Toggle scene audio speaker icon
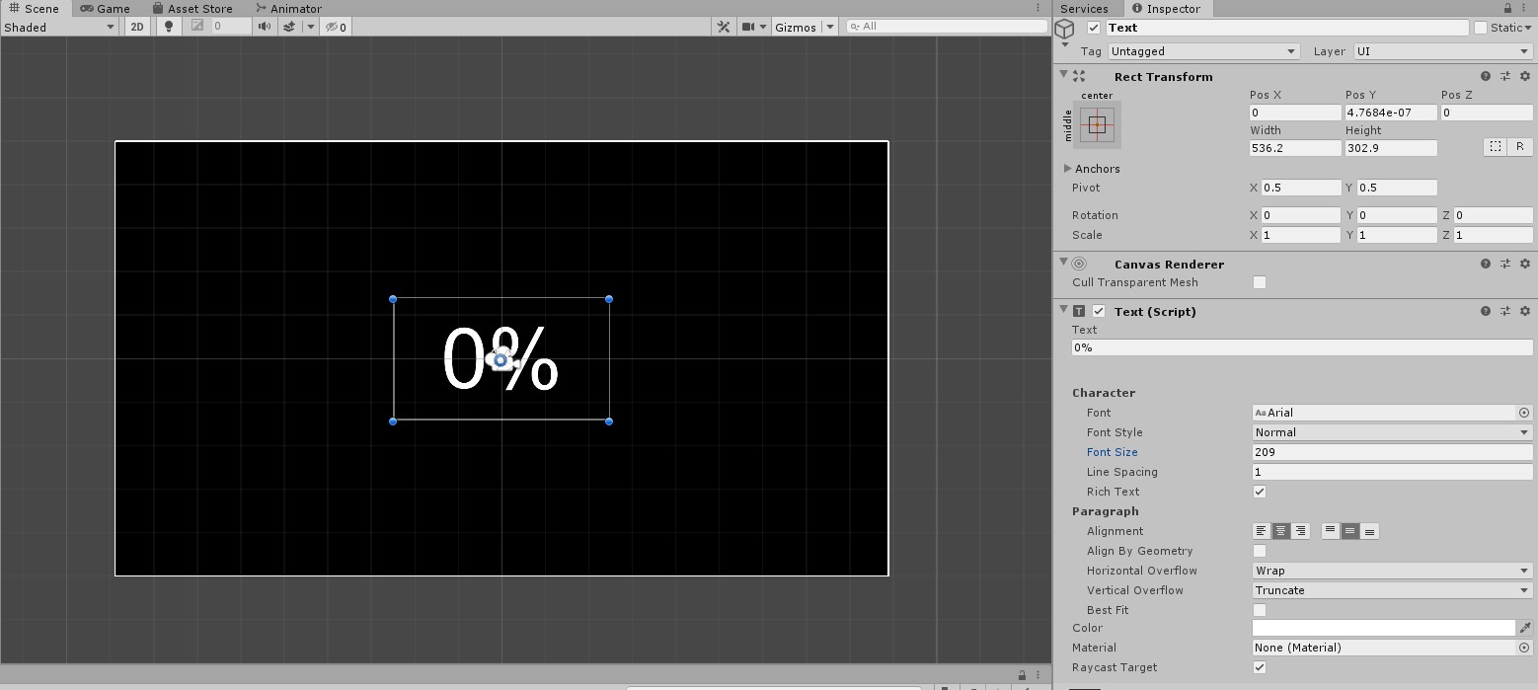Screen dimensions: 1538x690 click(265, 27)
